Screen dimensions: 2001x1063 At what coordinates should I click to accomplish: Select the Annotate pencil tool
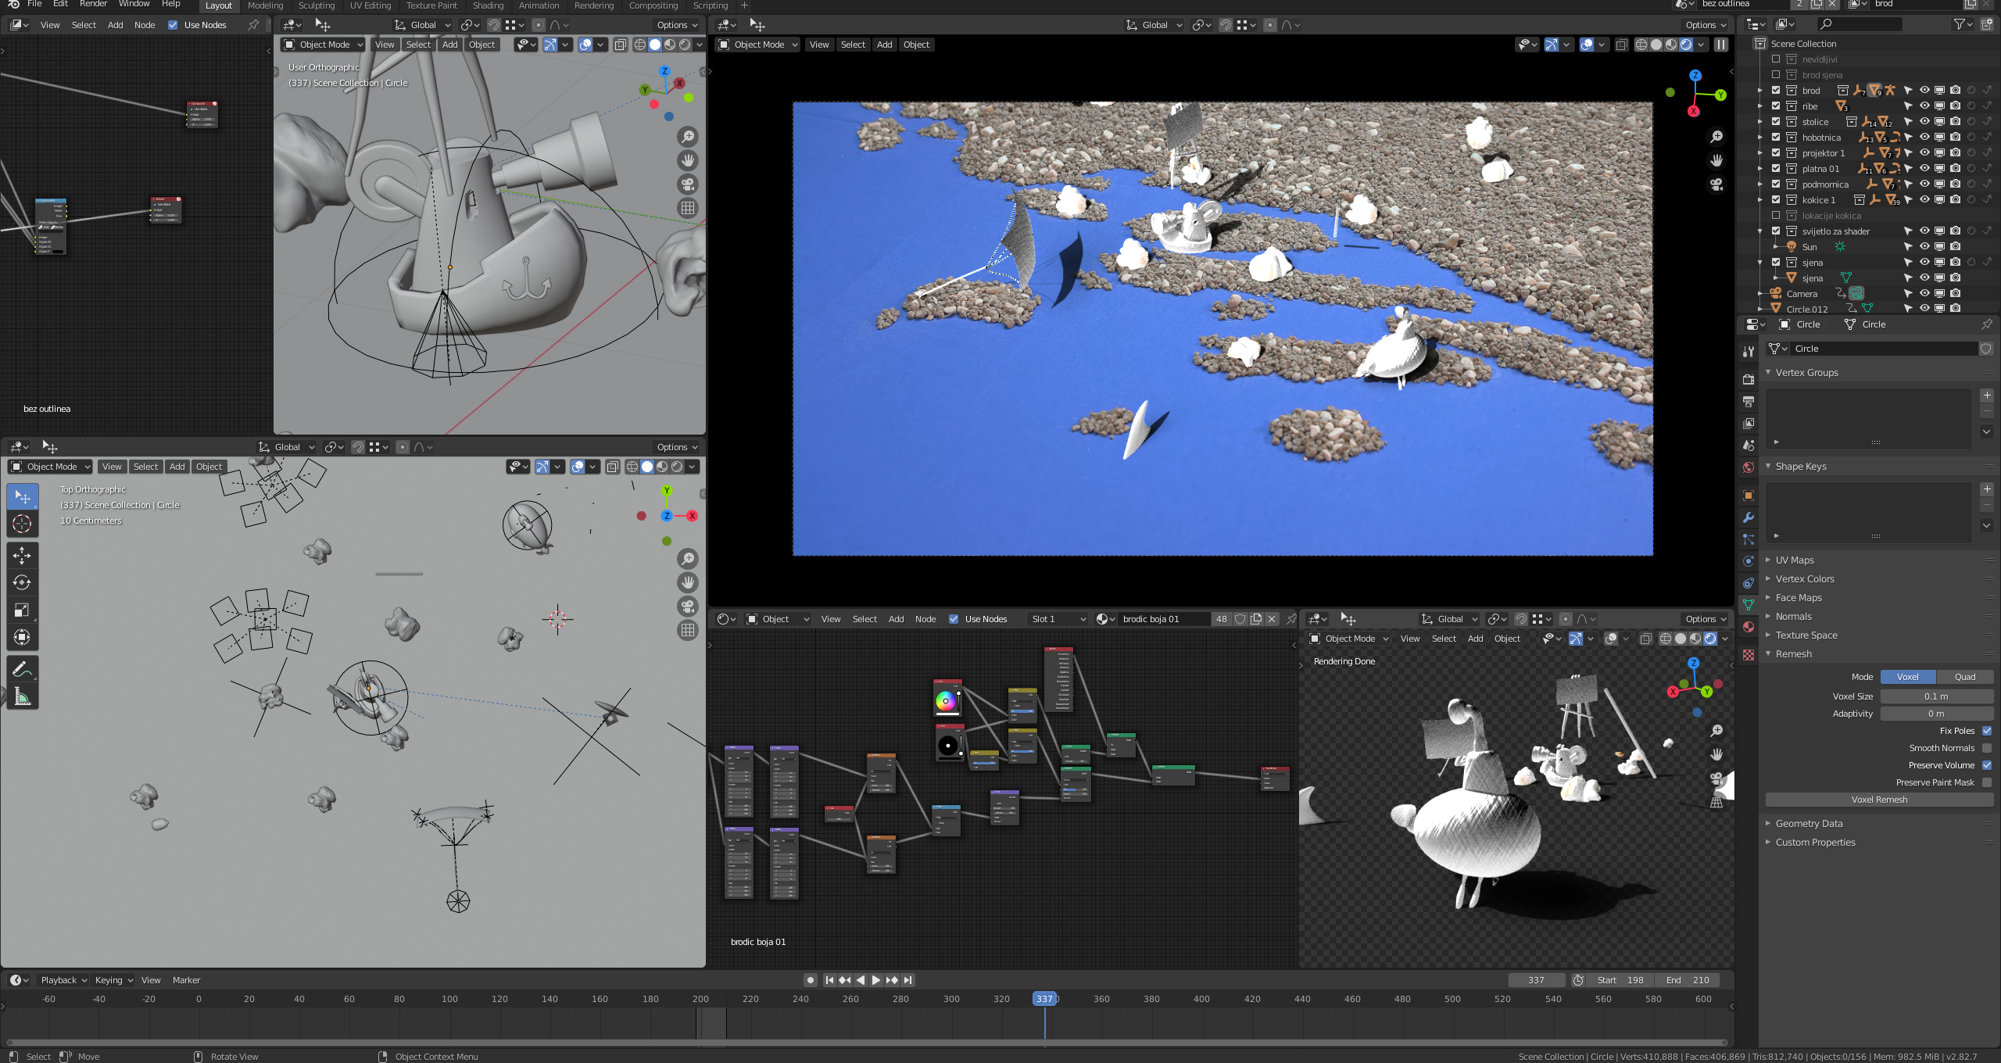tap(22, 669)
